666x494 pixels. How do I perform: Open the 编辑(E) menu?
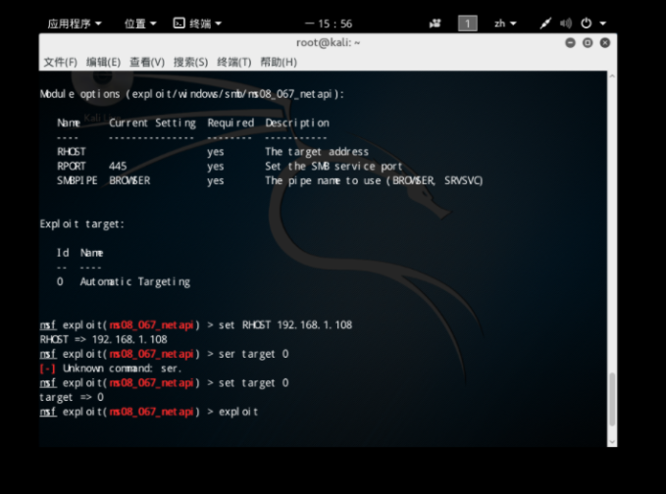pos(103,62)
